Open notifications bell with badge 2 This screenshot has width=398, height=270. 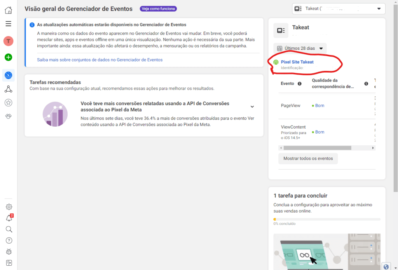[9, 218]
